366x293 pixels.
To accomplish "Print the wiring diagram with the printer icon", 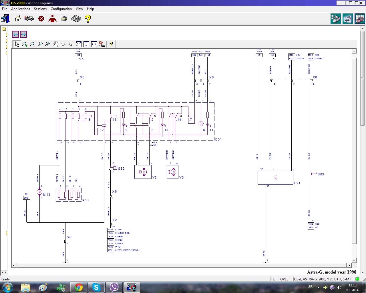I will pos(64,19).
